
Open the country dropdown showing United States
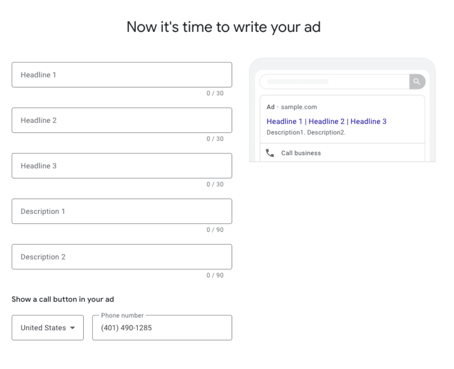(47, 328)
